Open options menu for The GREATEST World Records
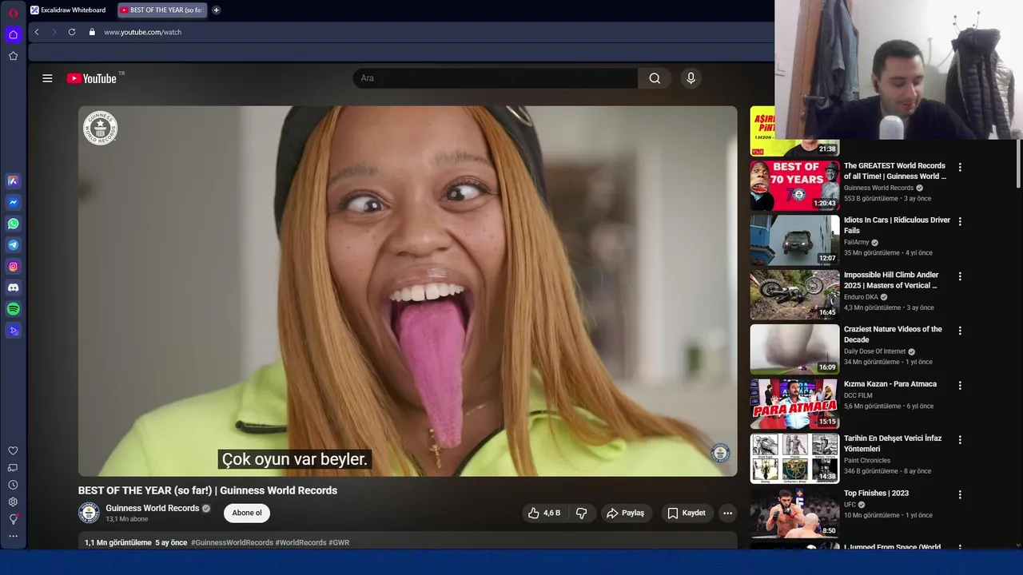This screenshot has width=1023, height=575. click(x=960, y=167)
